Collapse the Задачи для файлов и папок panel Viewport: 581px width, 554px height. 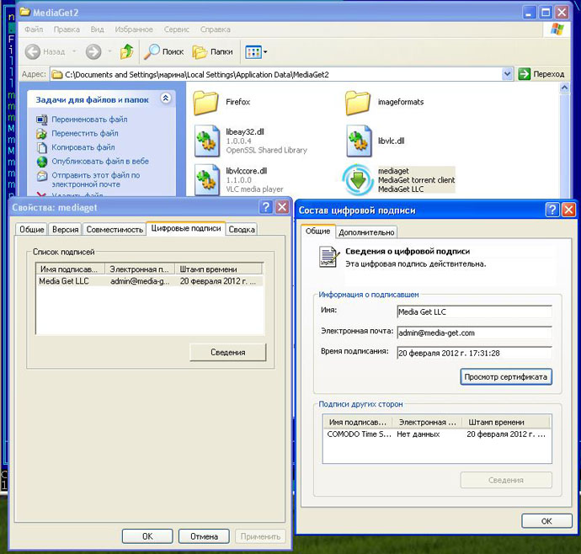[166, 99]
